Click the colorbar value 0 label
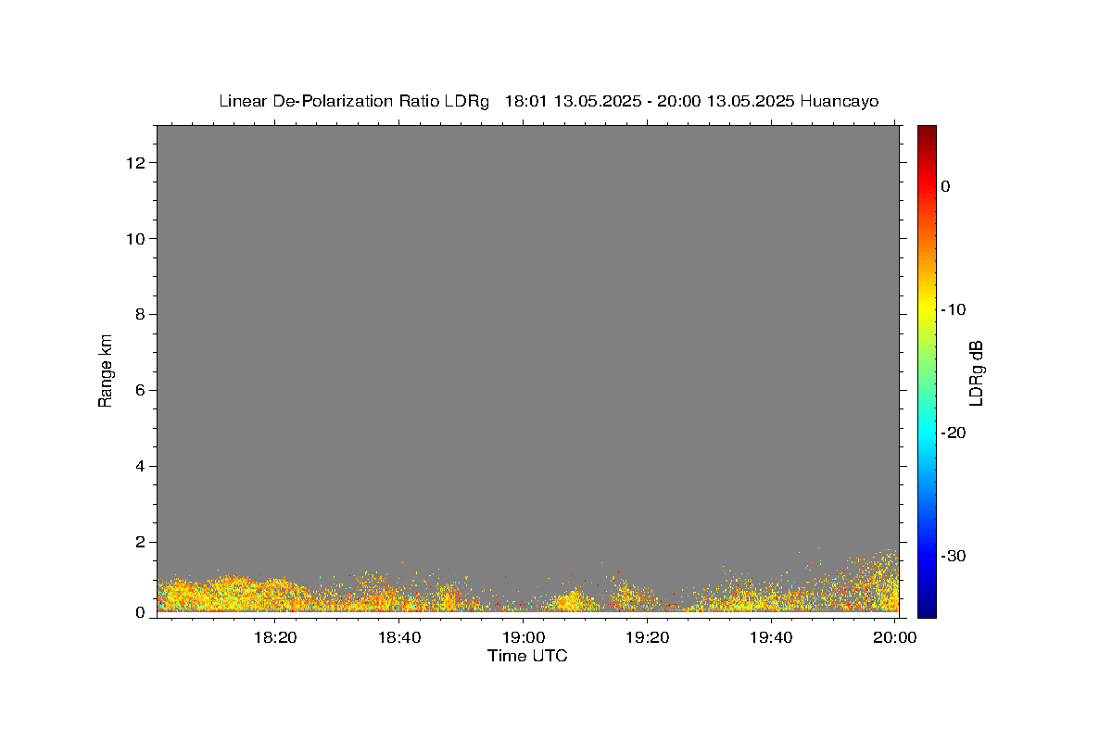 [x=946, y=186]
